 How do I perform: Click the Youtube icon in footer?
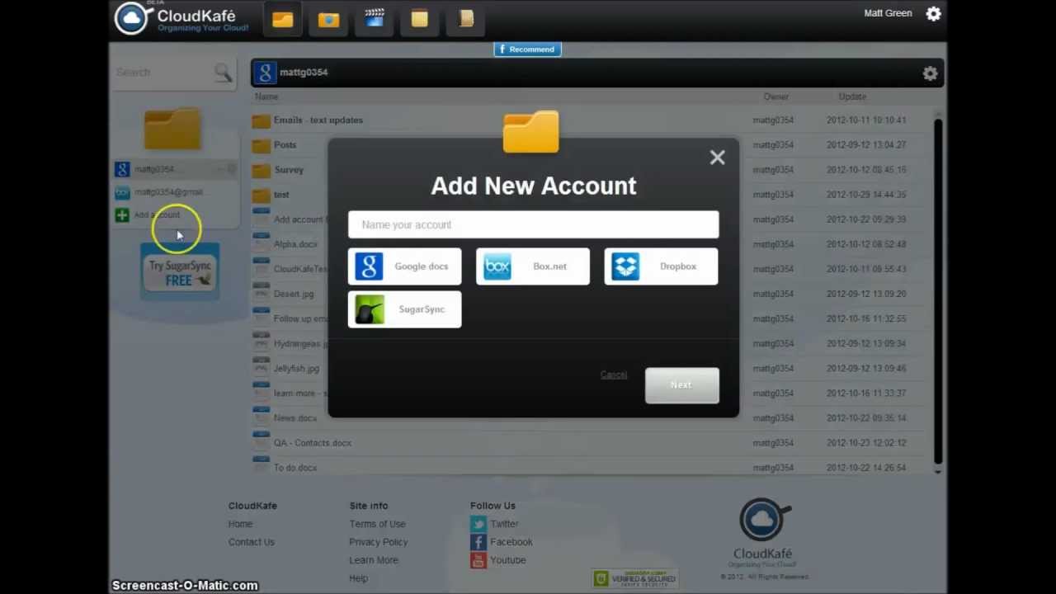(478, 560)
